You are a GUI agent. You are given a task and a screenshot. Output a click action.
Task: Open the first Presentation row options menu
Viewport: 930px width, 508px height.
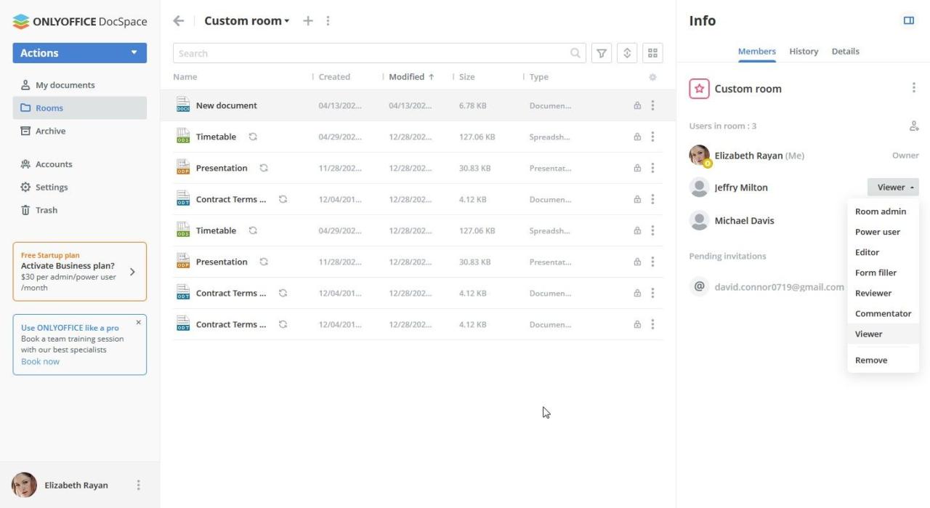point(652,168)
